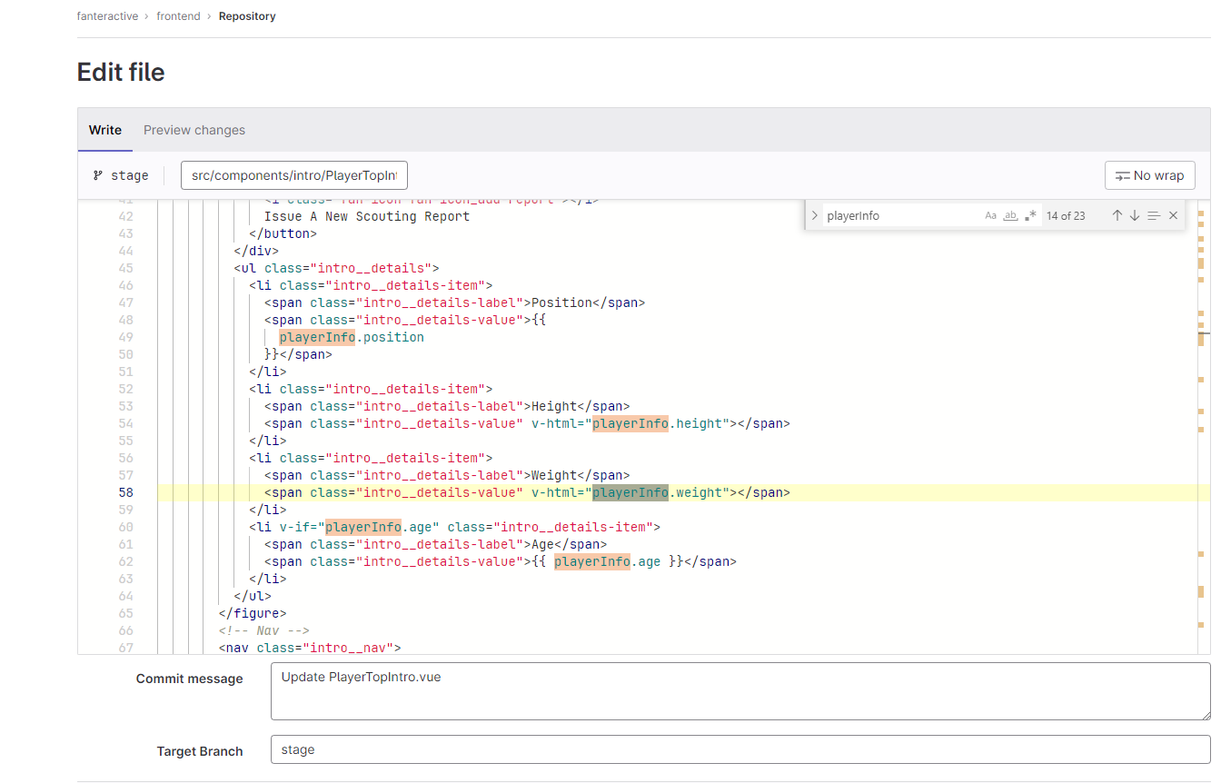Toggle Use Regular Expression in find widget
The width and height of the screenshot is (1231, 783).
(x=1030, y=215)
